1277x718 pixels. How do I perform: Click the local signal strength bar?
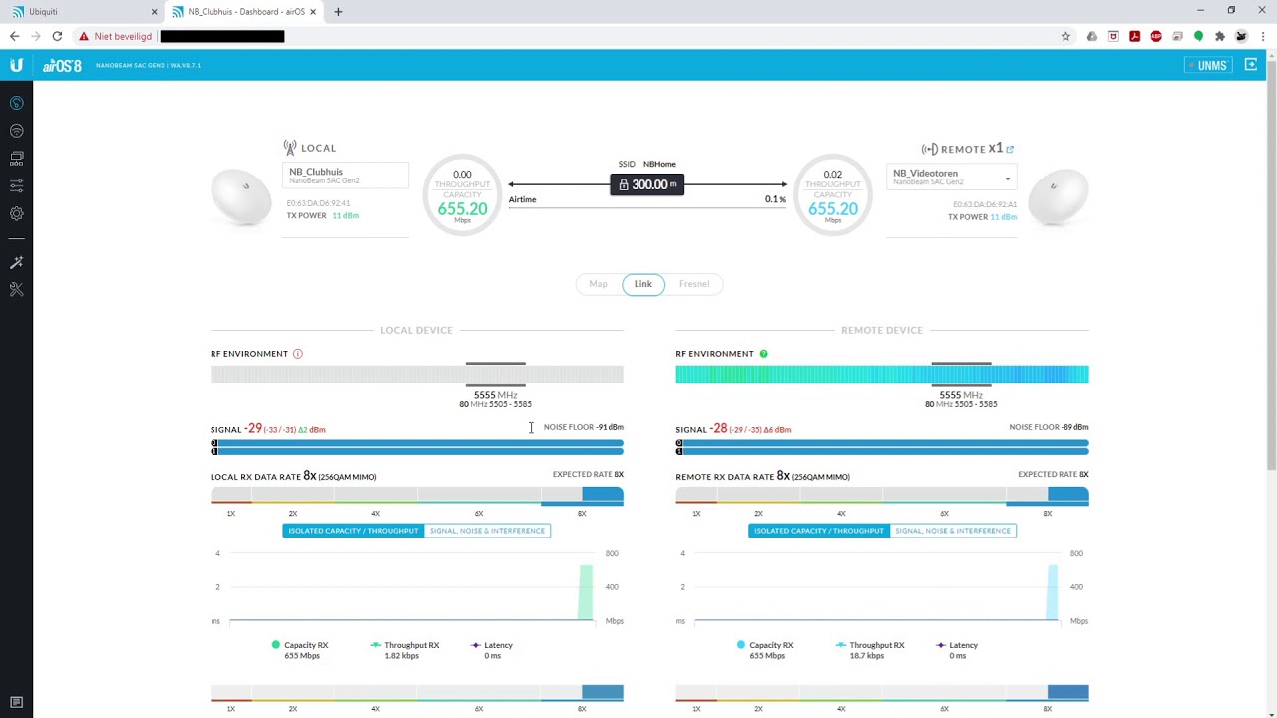tap(417, 447)
